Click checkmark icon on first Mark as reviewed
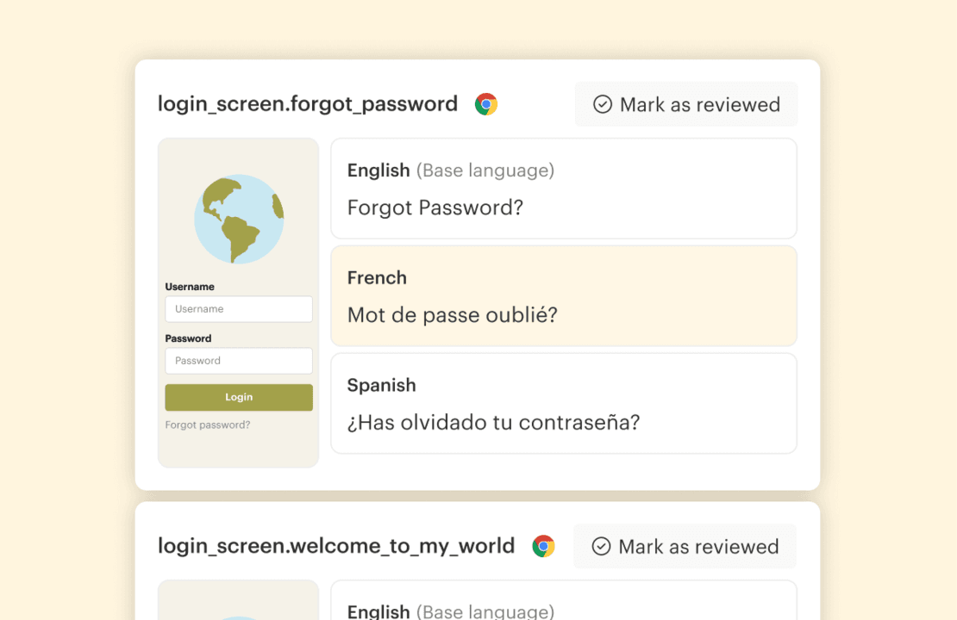Viewport: 957px width, 620px height. coord(603,104)
